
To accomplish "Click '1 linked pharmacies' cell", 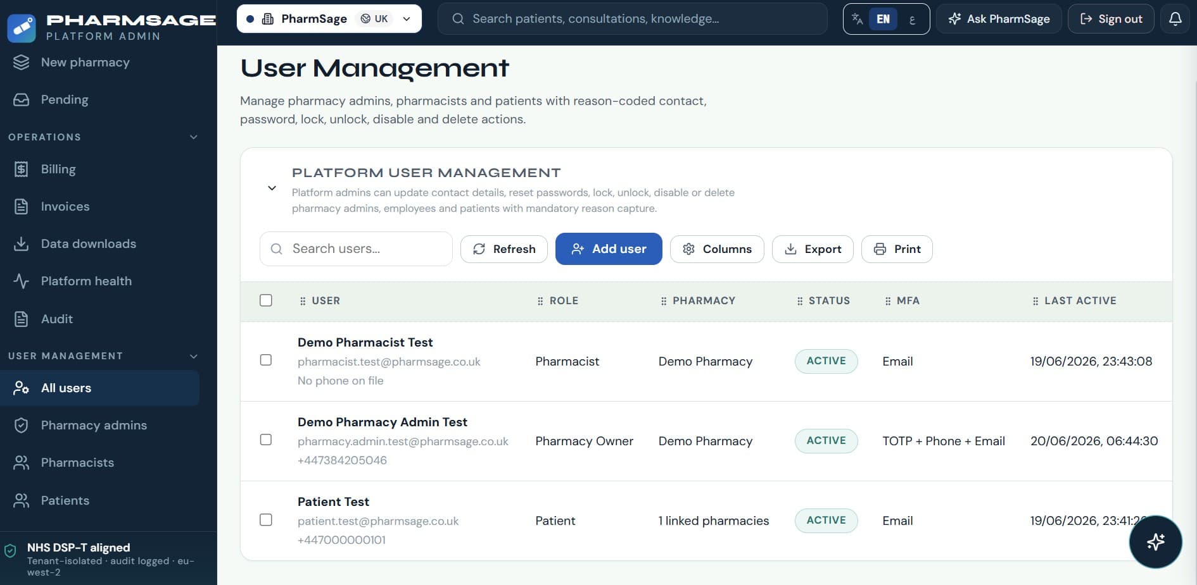I will tap(714, 520).
